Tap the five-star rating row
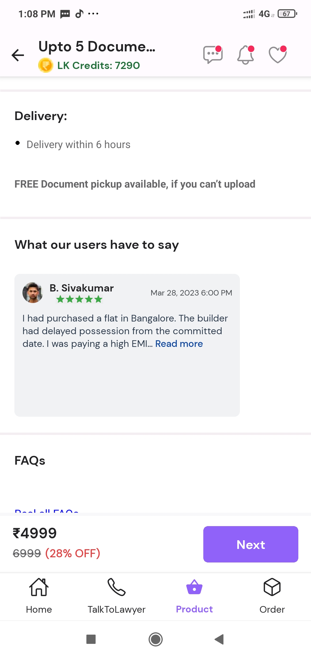This screenshot has width=311, height=658. (79, 299)
